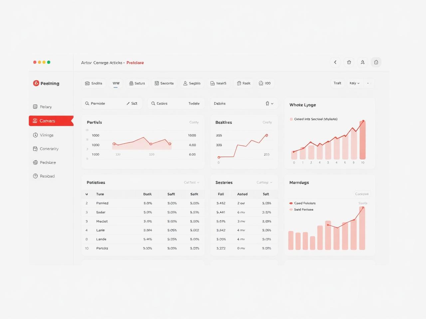Open the Sndits tab

point(94,83)
